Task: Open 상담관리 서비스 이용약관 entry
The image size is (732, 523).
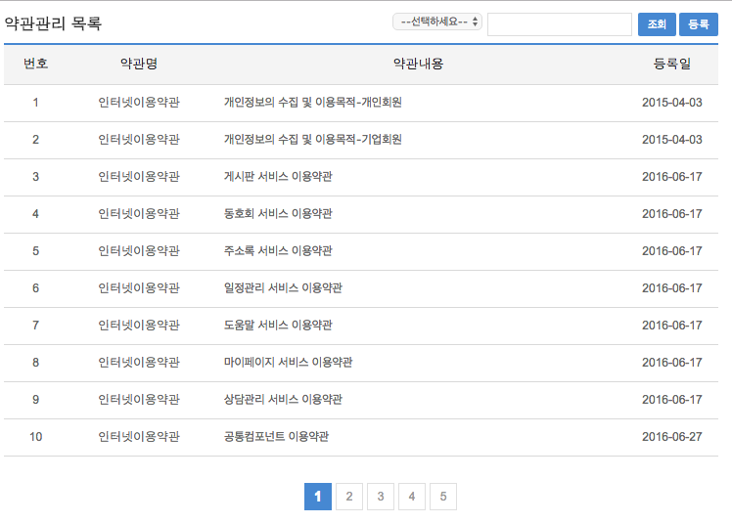Action: coord(283,400)
